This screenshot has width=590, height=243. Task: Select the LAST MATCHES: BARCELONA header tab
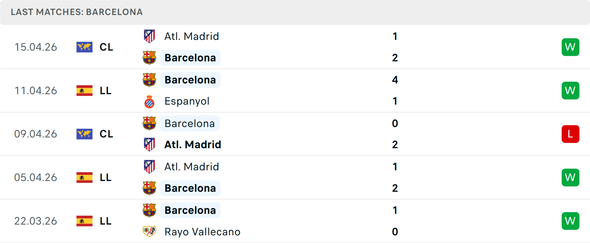pyautogui.click(x=77, y=12)
